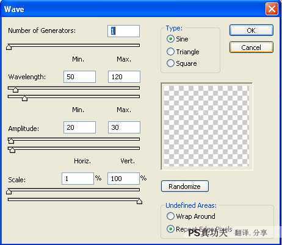The height and width of the screenshot is (245, 282).
Task: Click the Amplitude Min field showing 20
Action: pyautogui.click(x=79, y=127)
